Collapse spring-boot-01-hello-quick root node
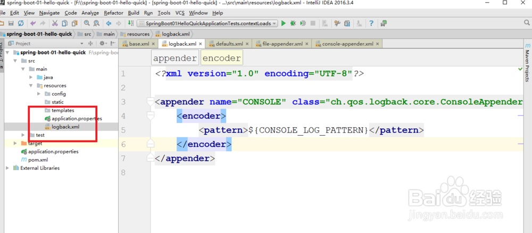The width and height of the screenshot is (532, 233). coord(7,53)
